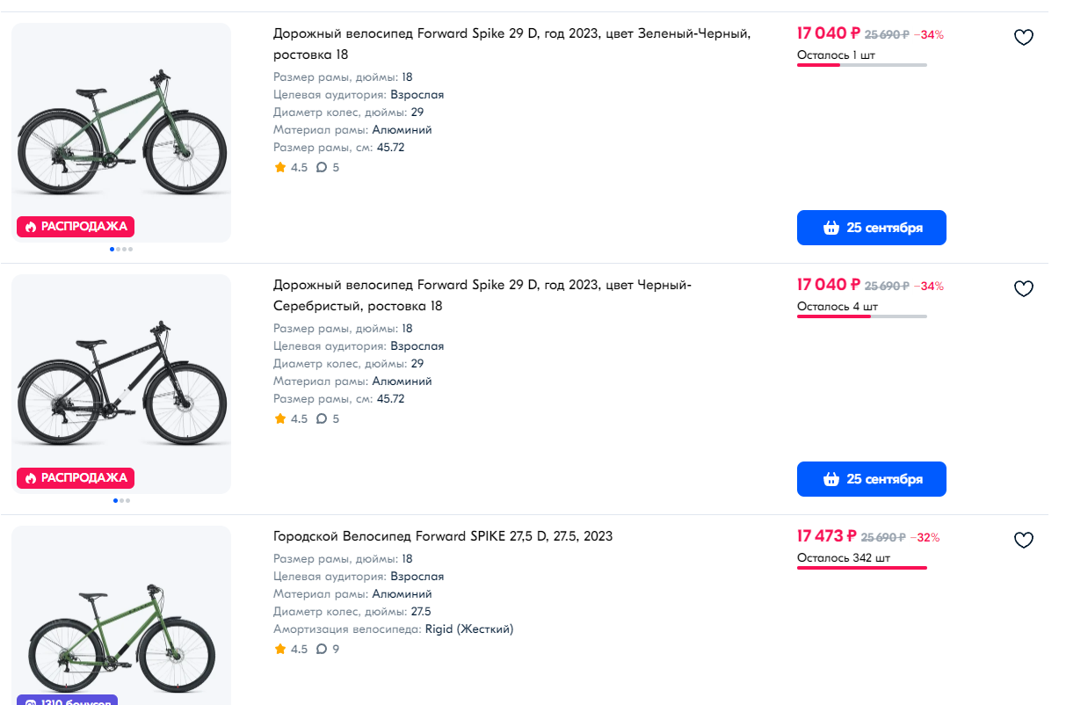View green Spike 29 D bike photo
This screenshot has width=1088, height=705.
pyautogui.click(x=121, y=132)
